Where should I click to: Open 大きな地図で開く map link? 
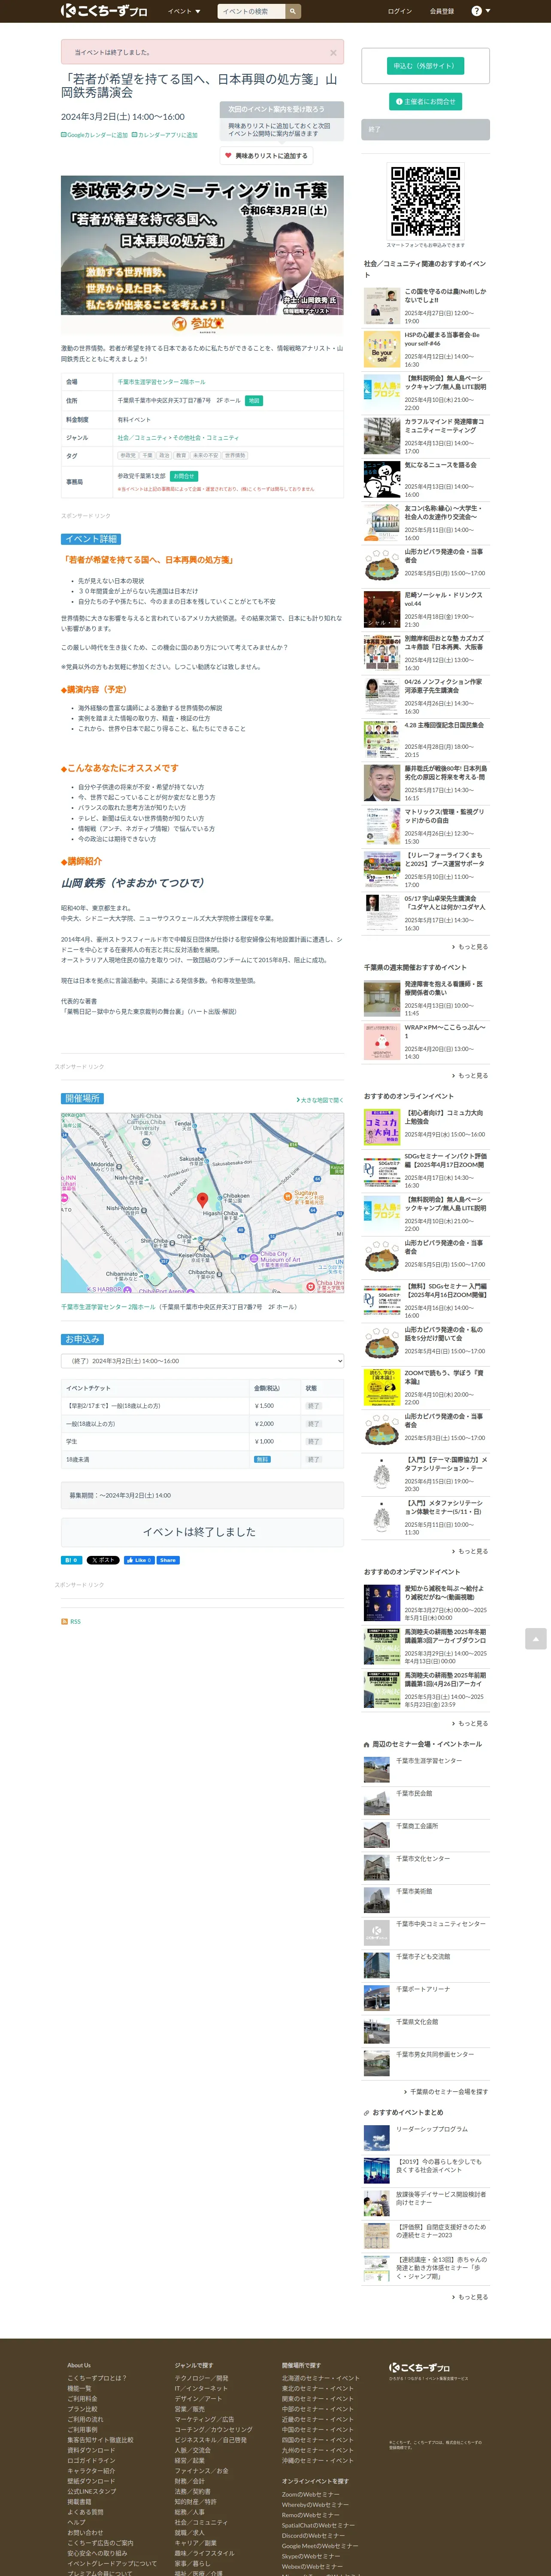320,1100
